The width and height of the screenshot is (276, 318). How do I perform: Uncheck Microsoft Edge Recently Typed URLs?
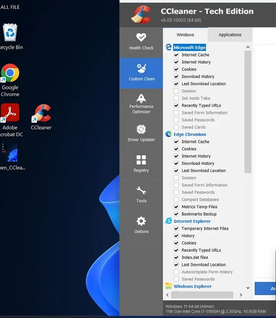pyautogui.click(x=176, y=106)
